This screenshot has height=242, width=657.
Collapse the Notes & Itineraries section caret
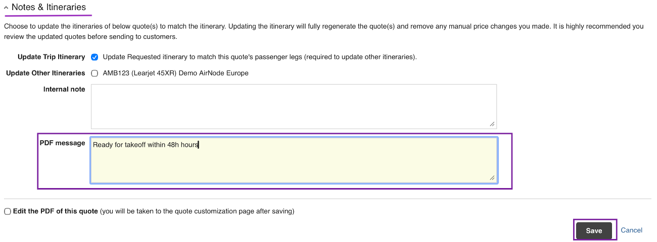point(6,8)
